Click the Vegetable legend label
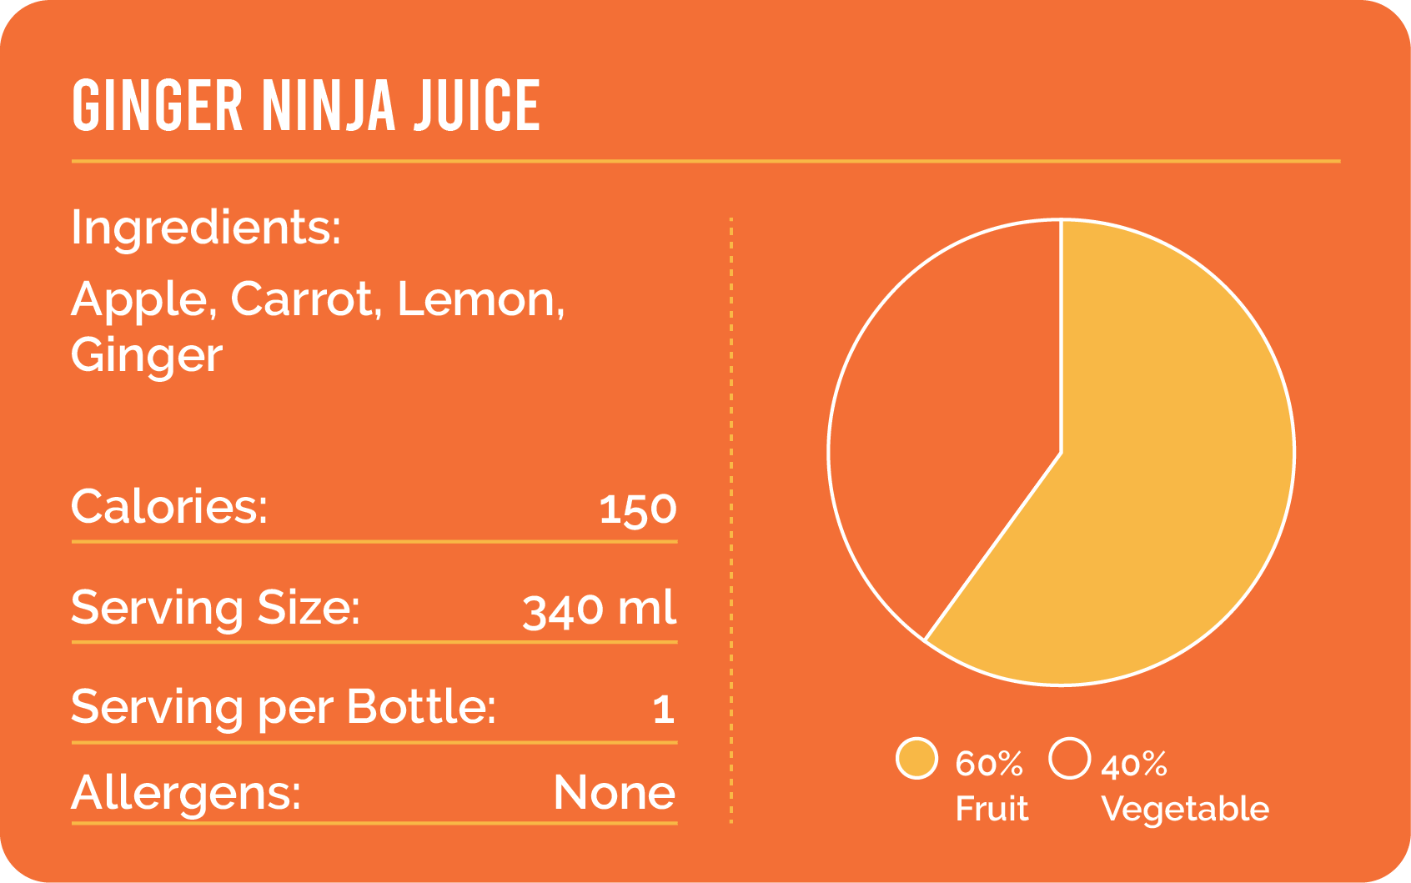 1185,809
